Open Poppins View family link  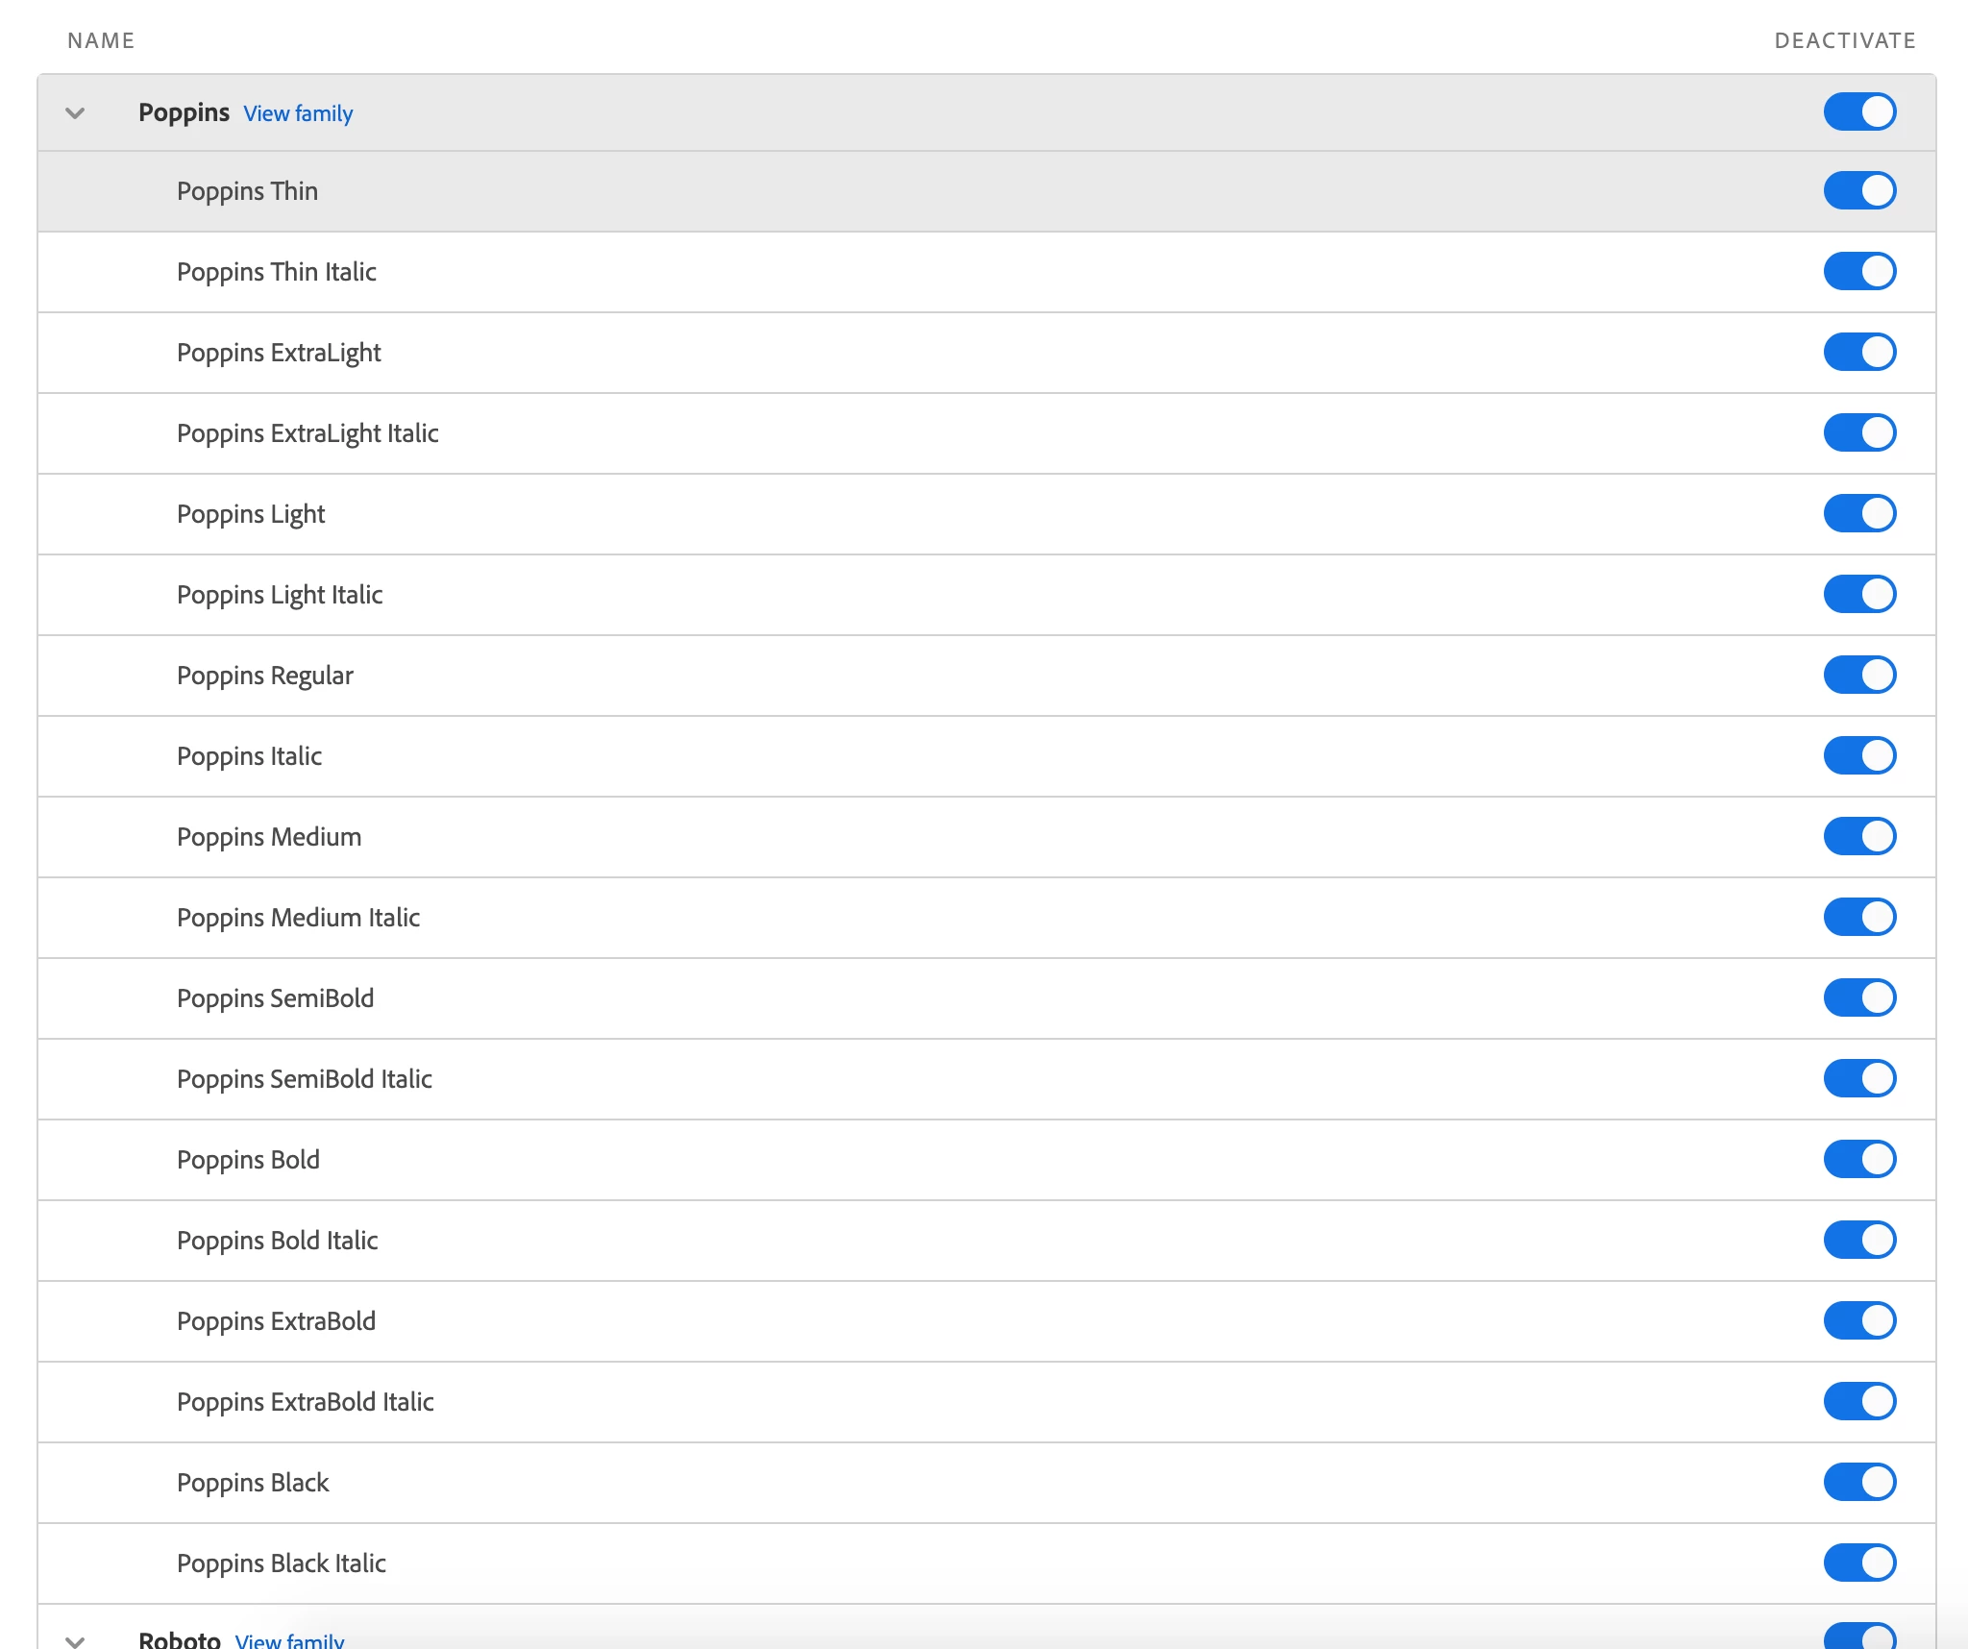[298, 113]
